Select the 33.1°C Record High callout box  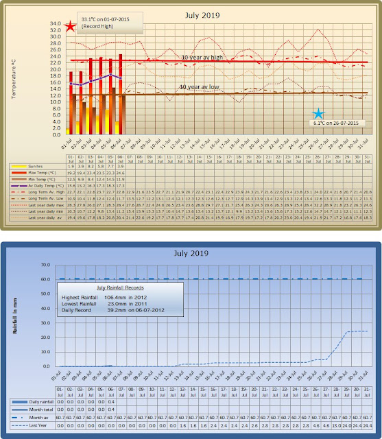(110, 23)
